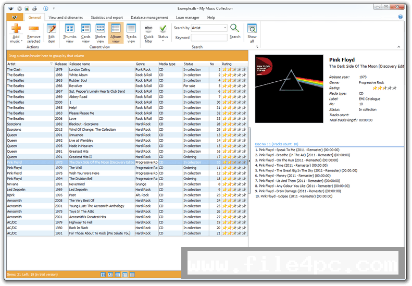Sort by Status column header
The image size is (412, 286).
point(196,64)
